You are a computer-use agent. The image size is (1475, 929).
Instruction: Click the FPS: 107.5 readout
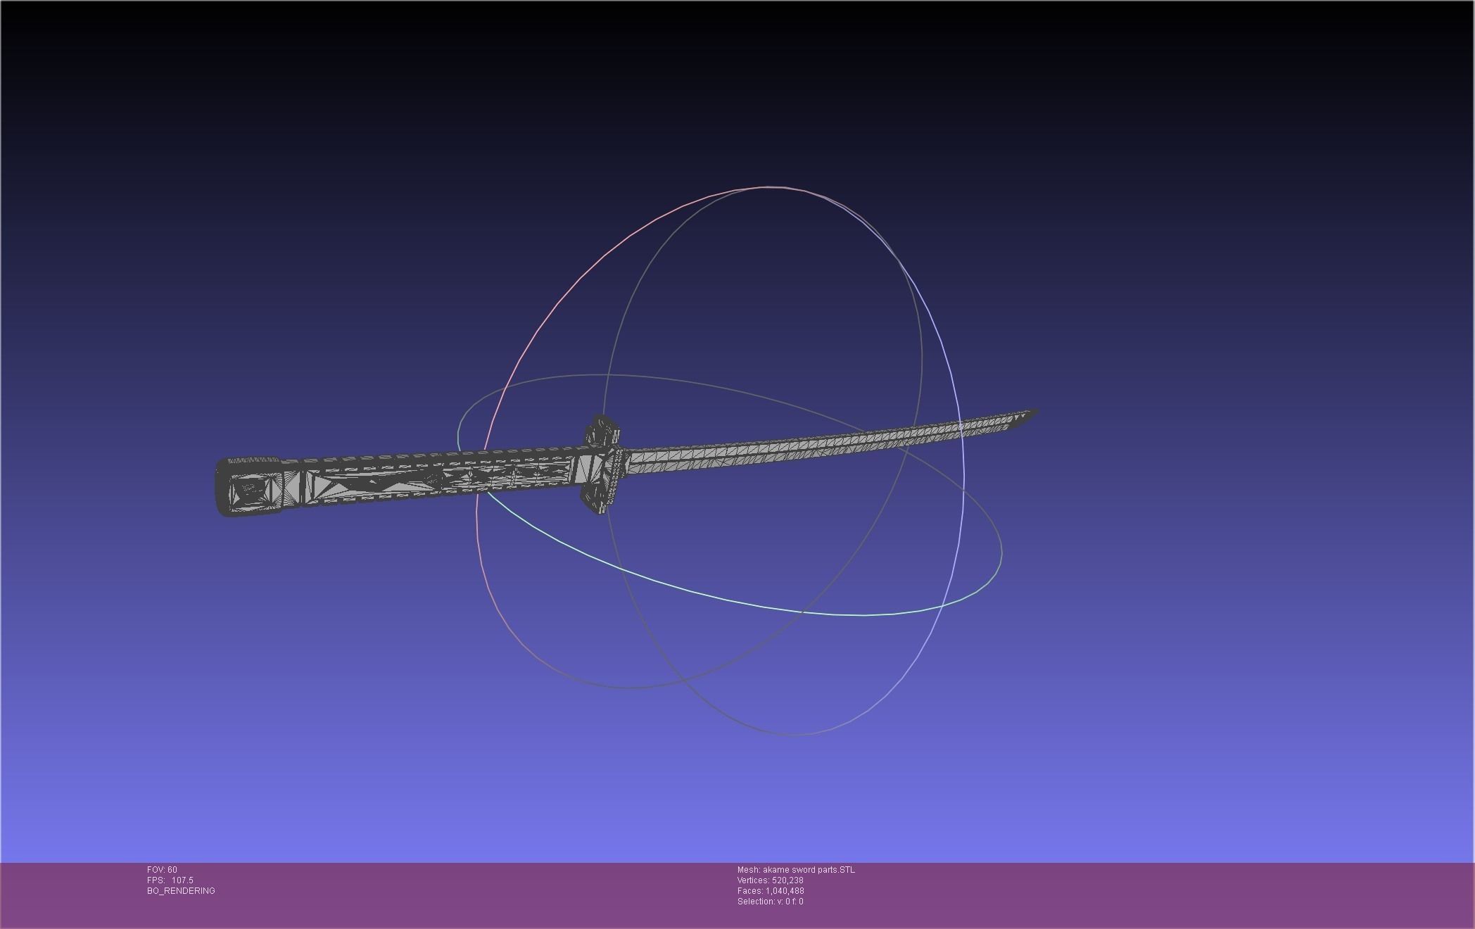(170, 880)
